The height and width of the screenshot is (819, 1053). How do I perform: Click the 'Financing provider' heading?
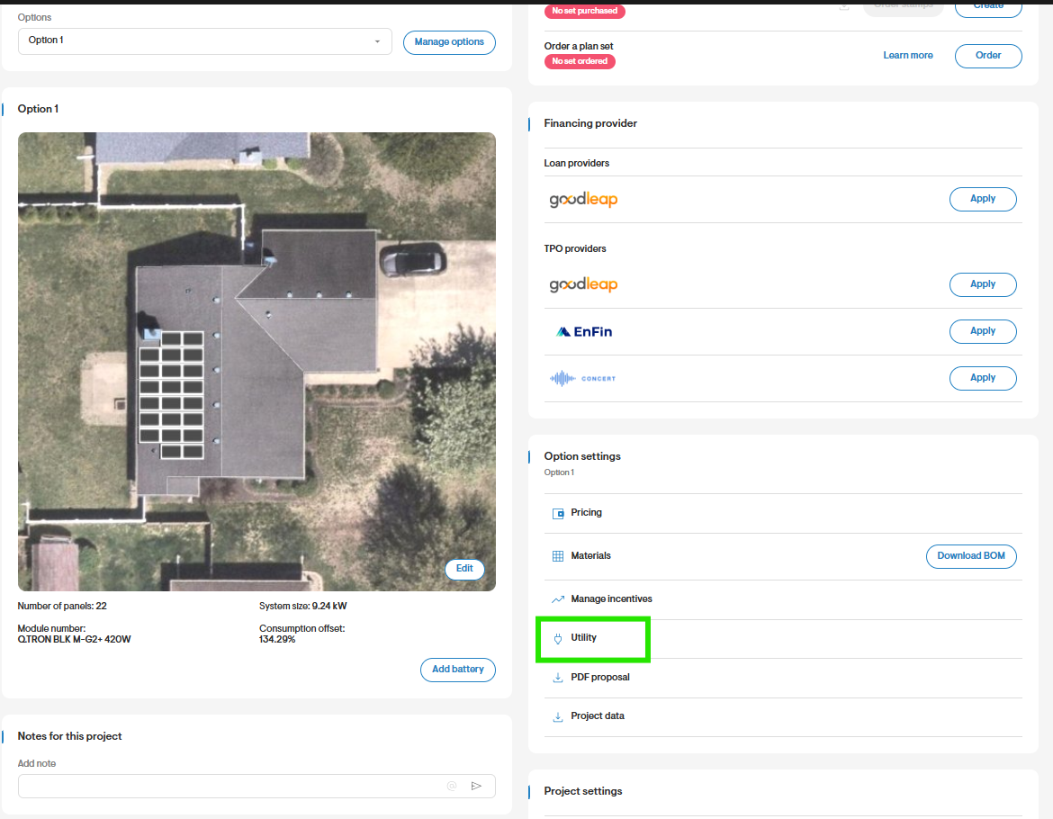tap(590, 123)
